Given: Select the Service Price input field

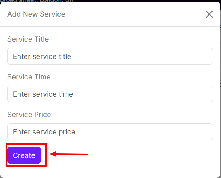Looking at the screenshot, I should (x=110, y=132).
